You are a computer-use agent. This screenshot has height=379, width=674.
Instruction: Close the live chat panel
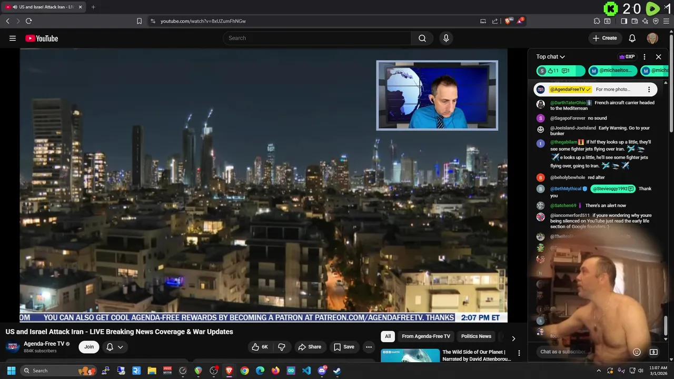(658, 57)
